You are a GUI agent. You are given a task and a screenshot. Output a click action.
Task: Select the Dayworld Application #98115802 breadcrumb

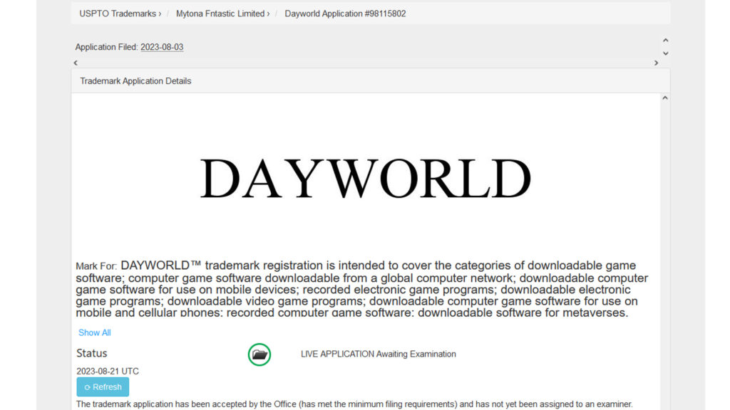click(345, 14)
